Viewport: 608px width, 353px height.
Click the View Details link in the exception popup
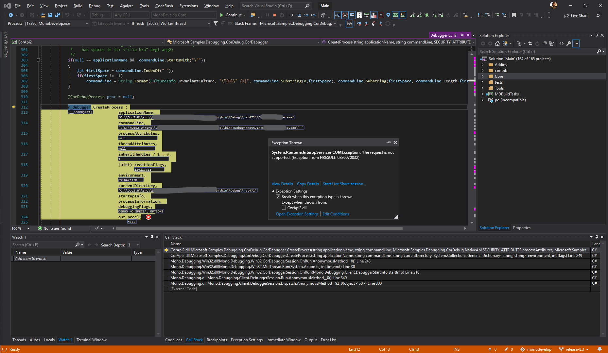pyautogui.click(x=282, y=184)
